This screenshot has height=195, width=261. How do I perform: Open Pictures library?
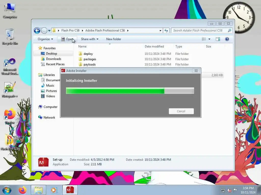tap(51, 91)
